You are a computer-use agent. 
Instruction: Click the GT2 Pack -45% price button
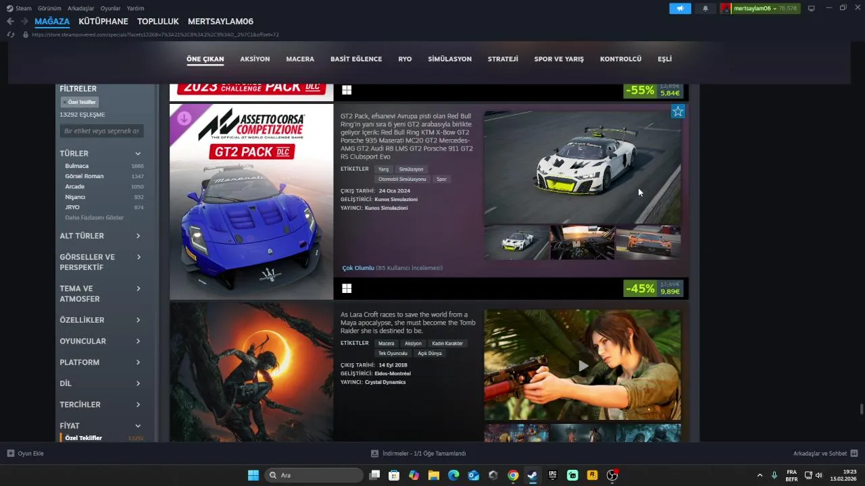[x=653, y=289]
